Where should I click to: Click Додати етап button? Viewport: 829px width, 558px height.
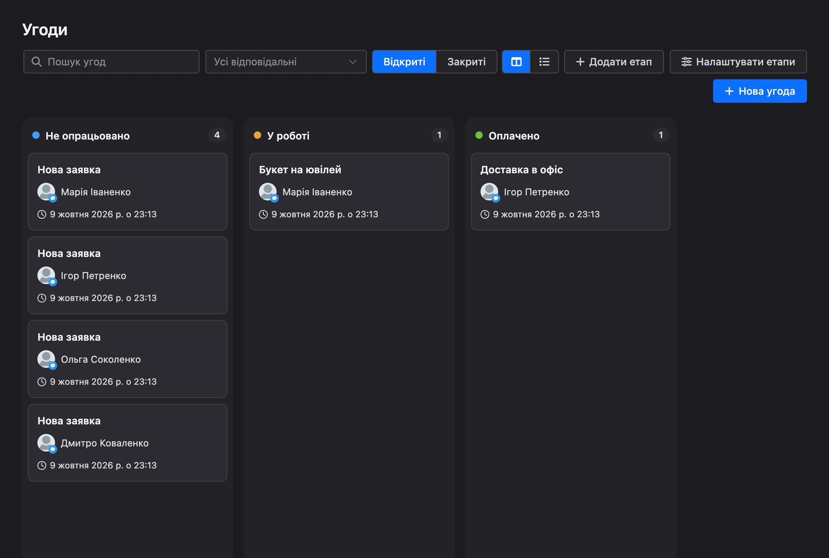[x=614, y=62]
